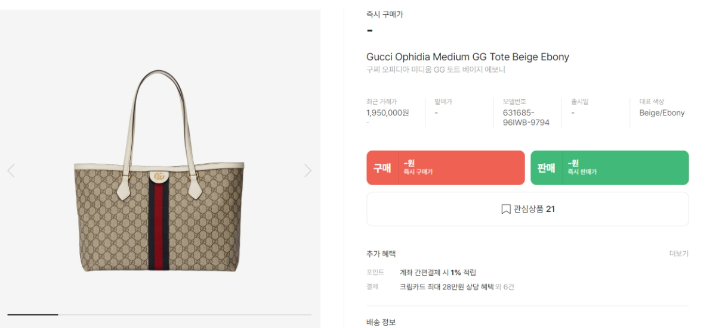Expand the 외 6건 payment benefits

click(505, 287)
